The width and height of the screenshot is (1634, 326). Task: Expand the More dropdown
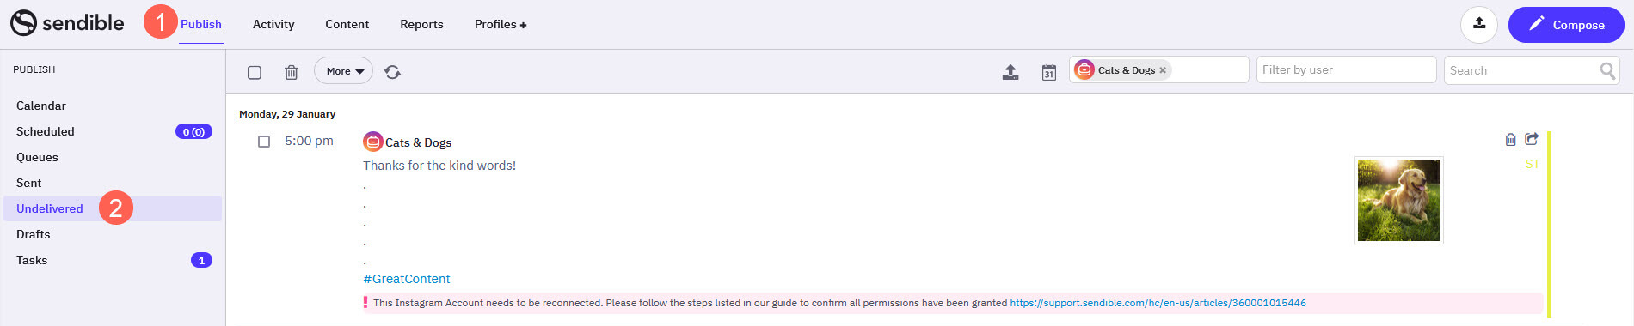[344, 71]
